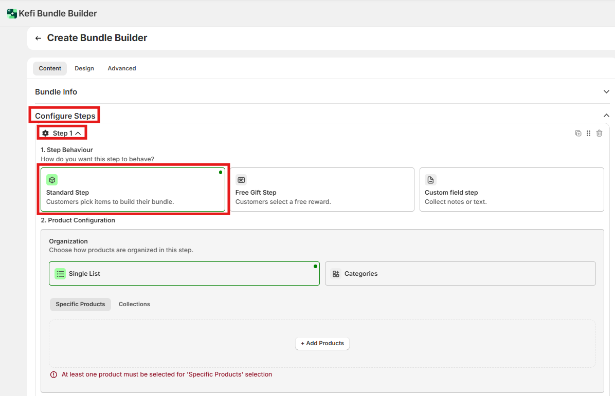Click the Kefi Bundle Builder title
Image resolution: width=615 pixels, height=396 pixels.
pos(58,13)
